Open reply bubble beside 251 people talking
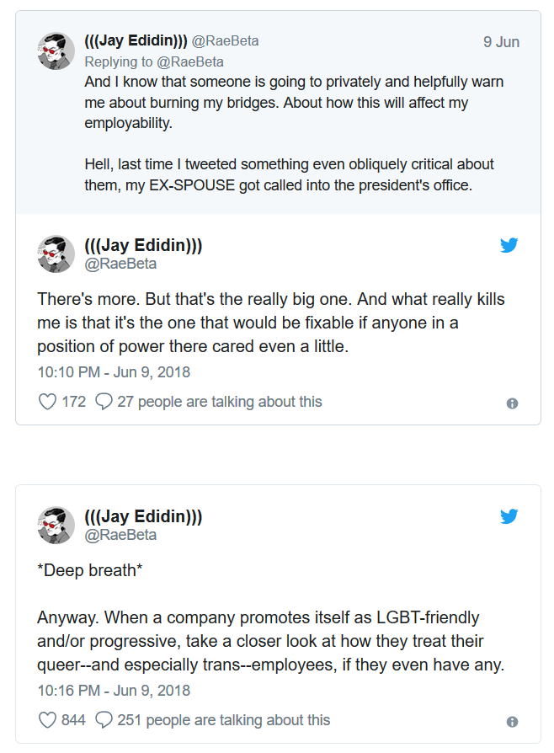 coord(104,720)
